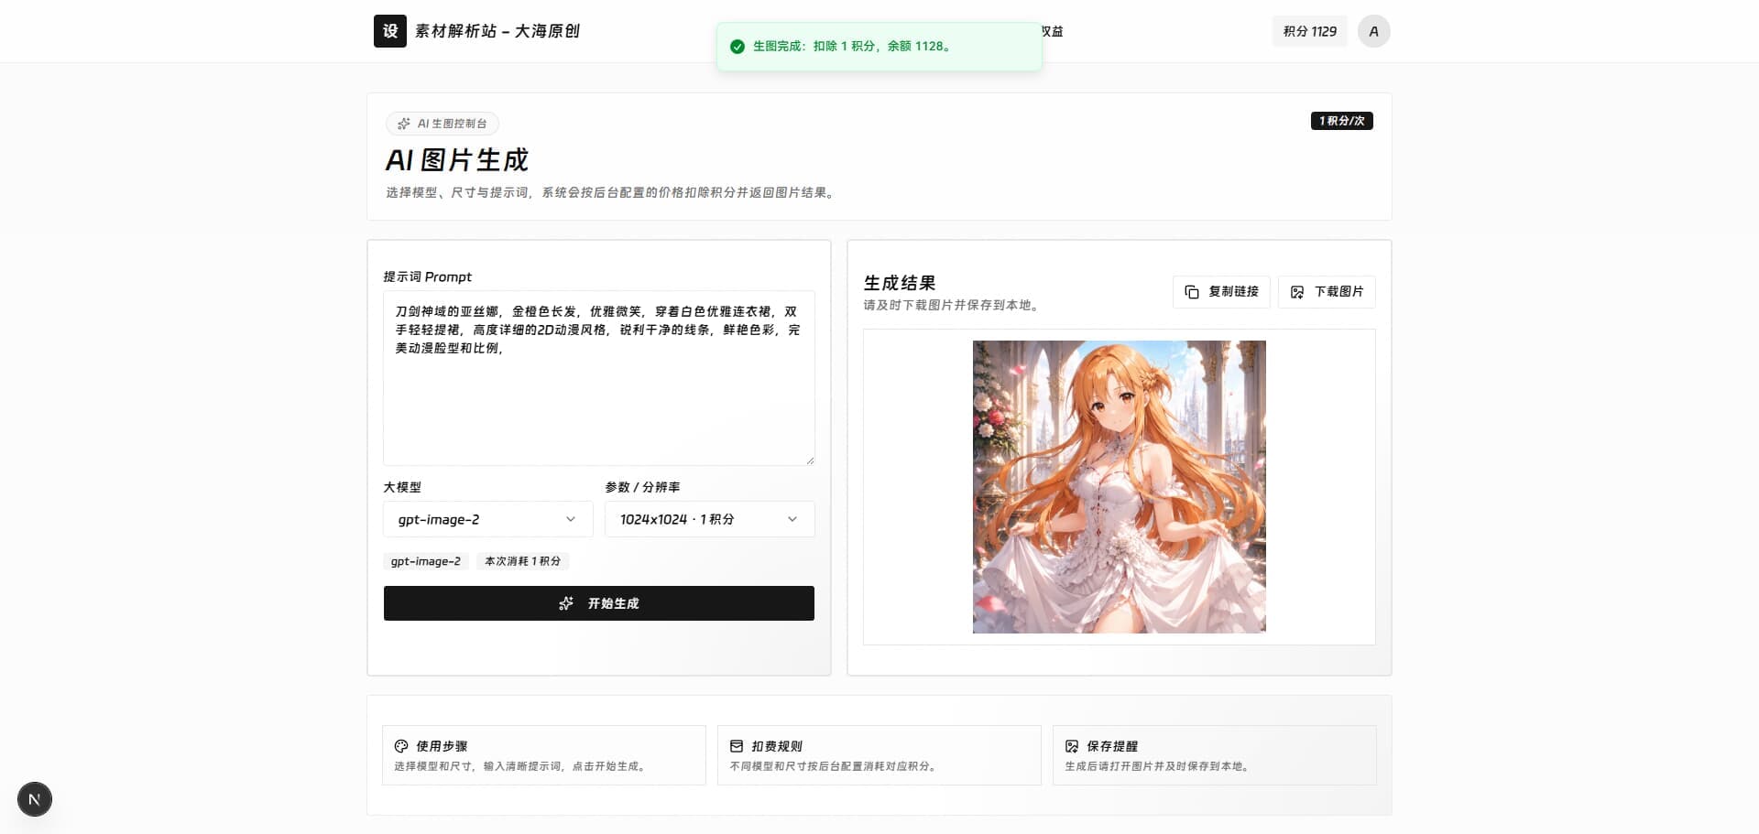Click the sparkle icon in the AI生图控制台 badge

[404, 124]
